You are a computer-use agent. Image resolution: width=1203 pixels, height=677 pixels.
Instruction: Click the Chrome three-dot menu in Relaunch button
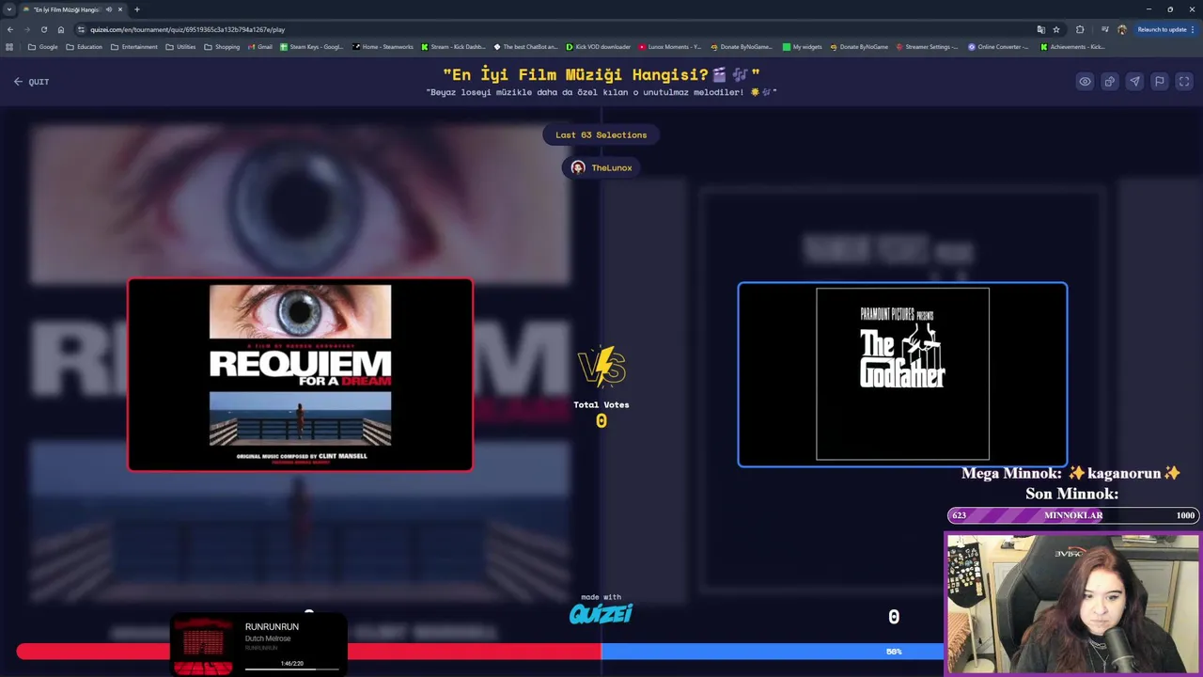tap(1194, 29)
